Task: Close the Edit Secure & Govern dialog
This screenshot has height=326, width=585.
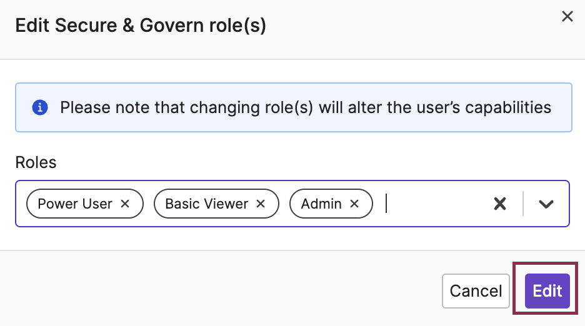Action: tap(567, 16)
